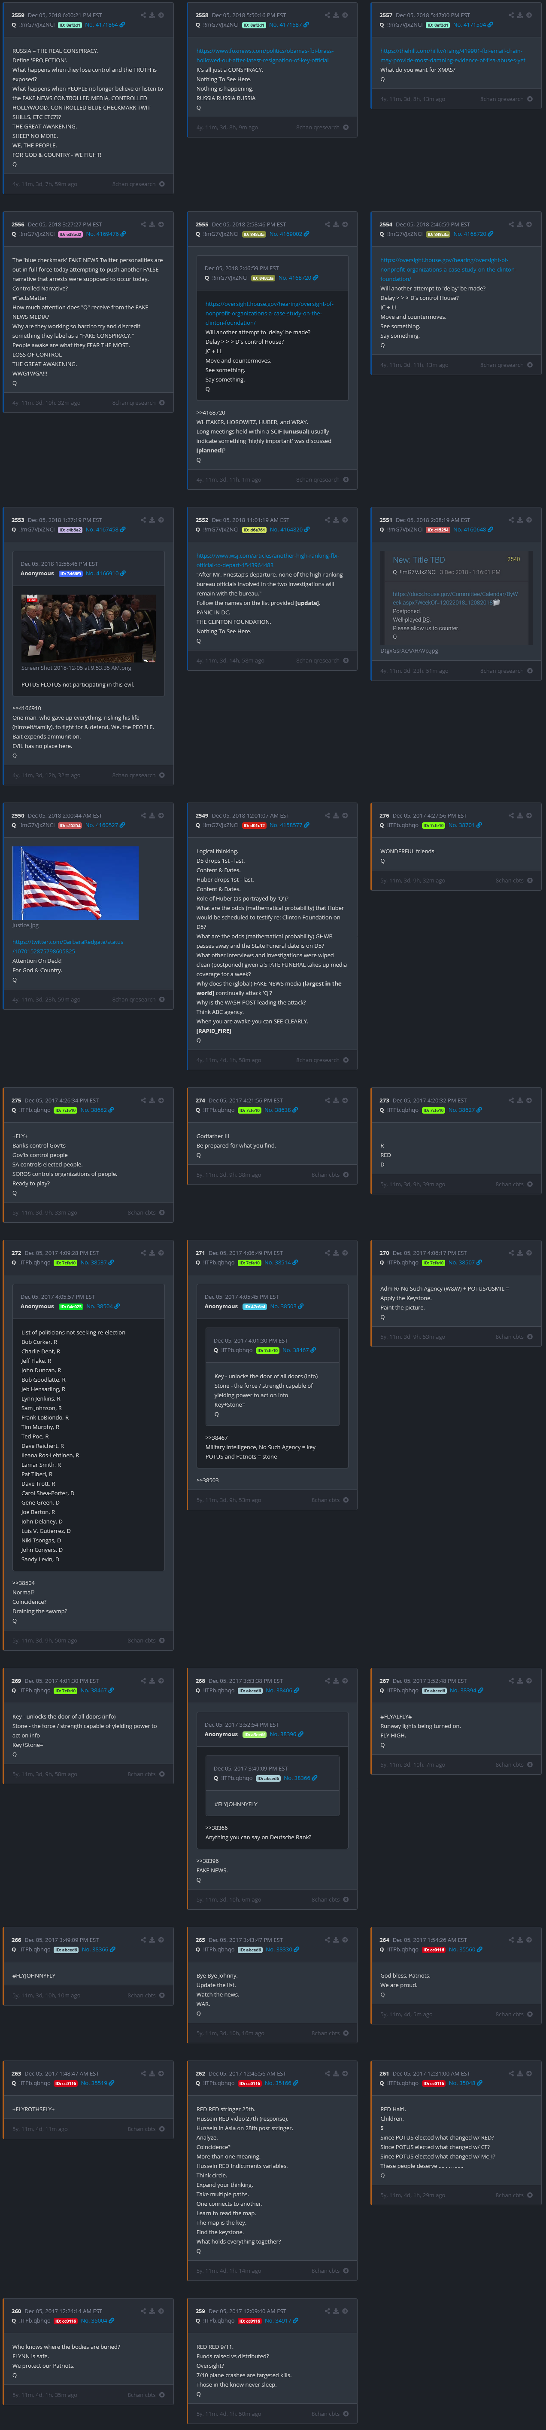
Task: Click the download icon on post 2551
Action: click(519, 520)
